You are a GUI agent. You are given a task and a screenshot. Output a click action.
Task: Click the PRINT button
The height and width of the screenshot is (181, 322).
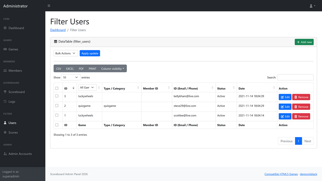93,69
